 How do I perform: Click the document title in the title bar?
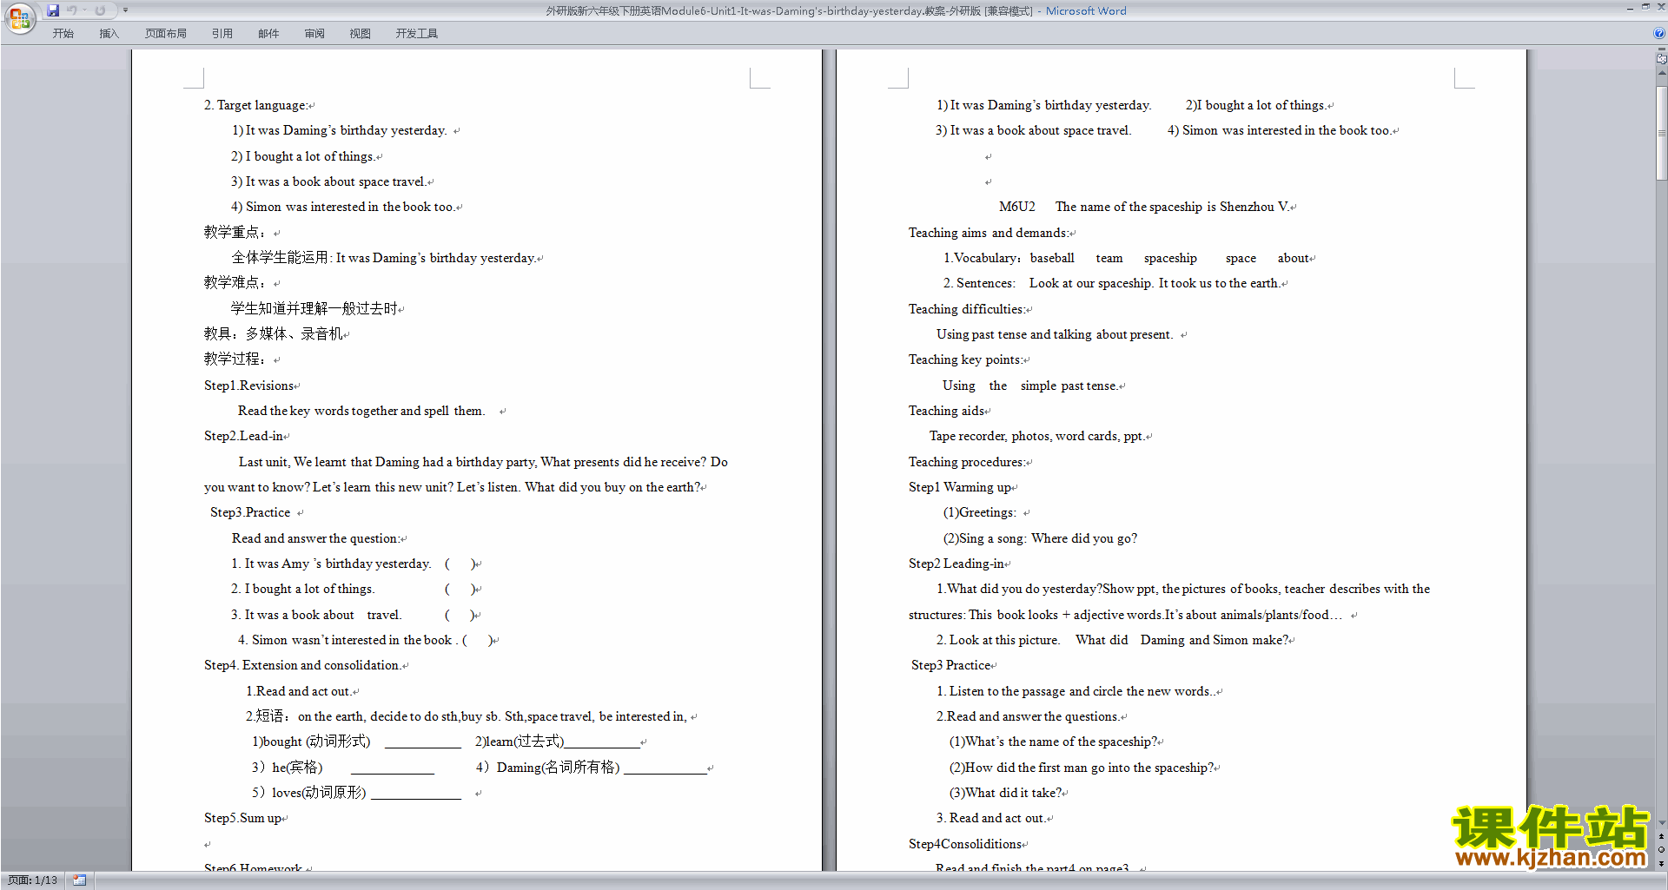[790, 11]
